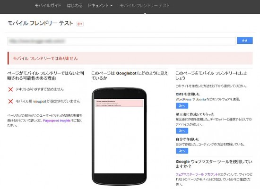The image size is (260, 189).
Task: Click the 自分で作成した heading
Action: 187,139
